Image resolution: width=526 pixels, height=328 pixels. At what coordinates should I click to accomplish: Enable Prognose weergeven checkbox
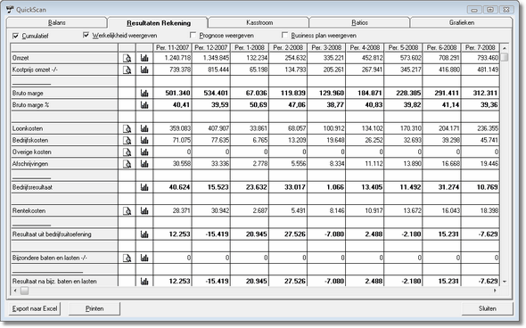[x=193, y=35]
